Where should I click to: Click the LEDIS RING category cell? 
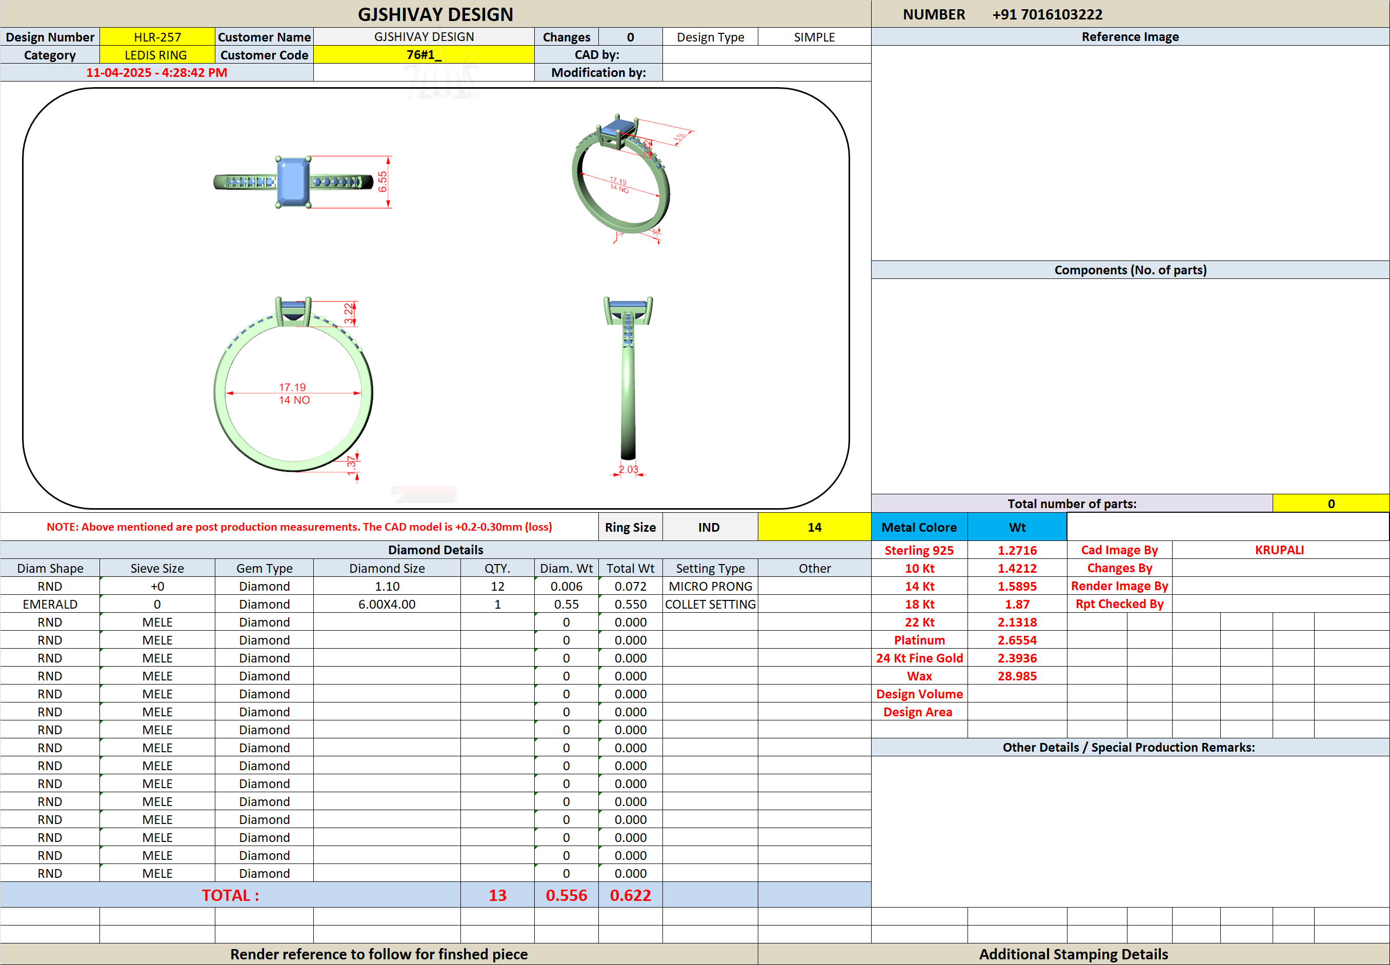(157, 55)
